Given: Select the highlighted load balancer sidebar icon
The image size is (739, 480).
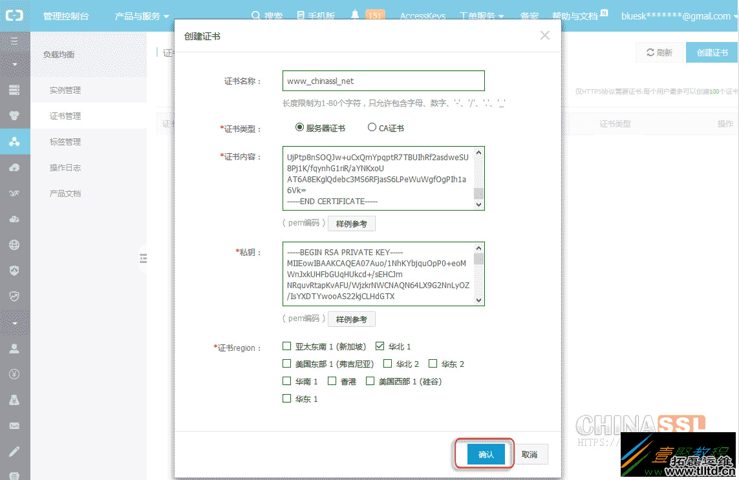Looking at the screenshot, I should click(14, 141).
